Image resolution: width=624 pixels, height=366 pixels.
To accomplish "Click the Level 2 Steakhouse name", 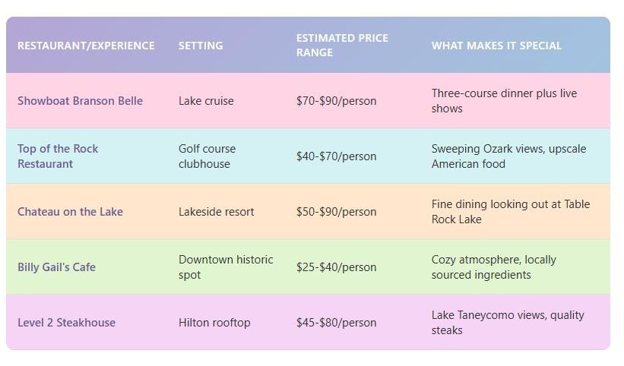I will coord(66,323).
